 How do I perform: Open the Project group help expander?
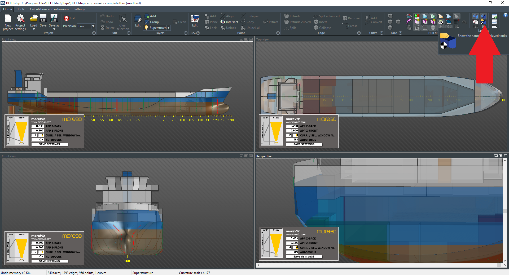[x=94, y=33]
